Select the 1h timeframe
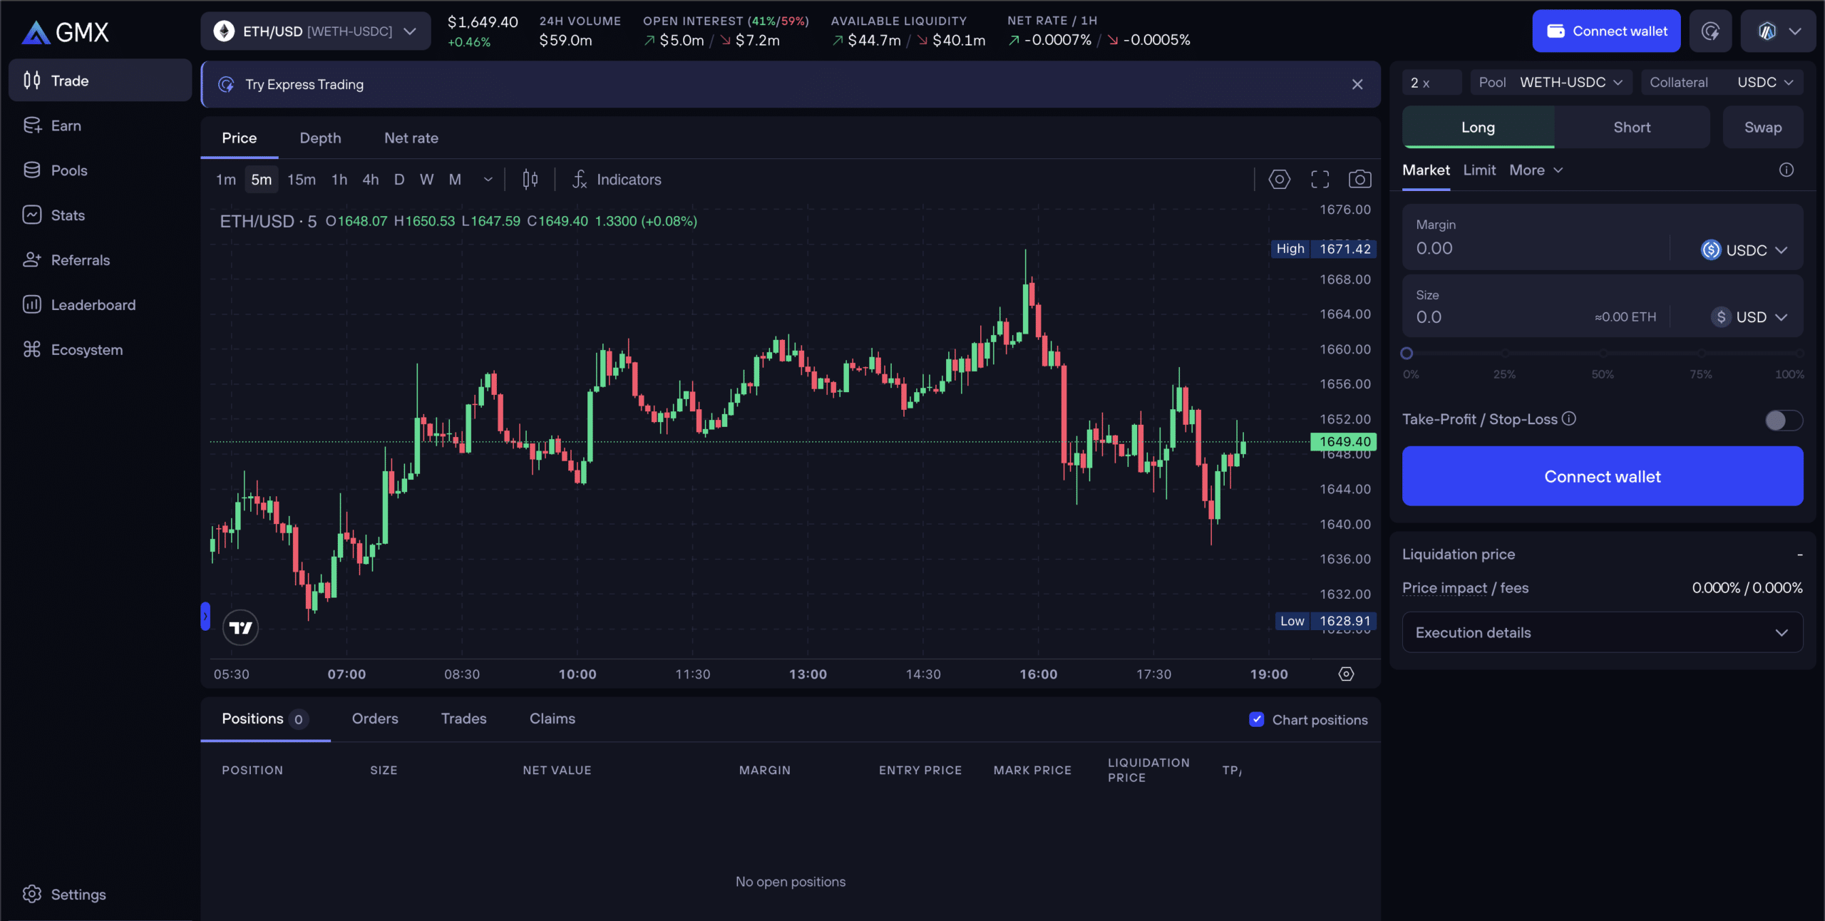 tap(339, 180)
